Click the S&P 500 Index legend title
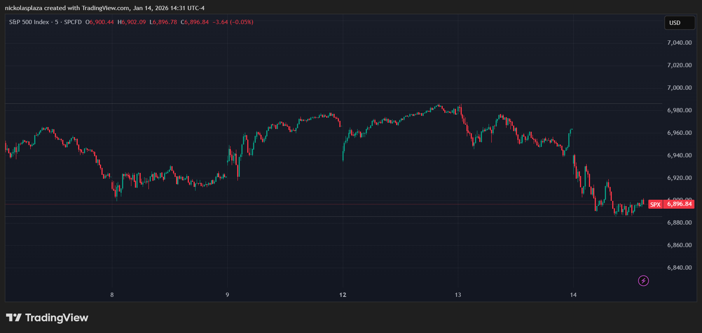The height and width of the screenshot is (333, 702). (29, 22)
